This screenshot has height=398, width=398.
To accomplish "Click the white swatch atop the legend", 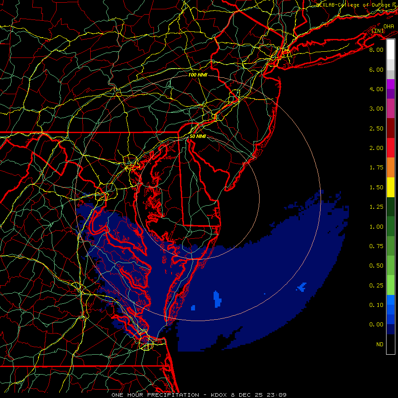I will click(390, 50).
